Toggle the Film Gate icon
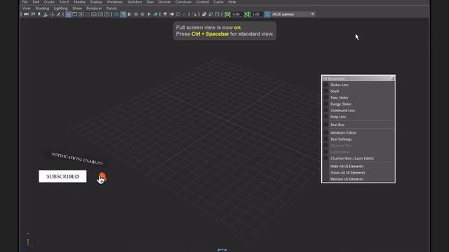The image size is (449, 252). [75, 14]
